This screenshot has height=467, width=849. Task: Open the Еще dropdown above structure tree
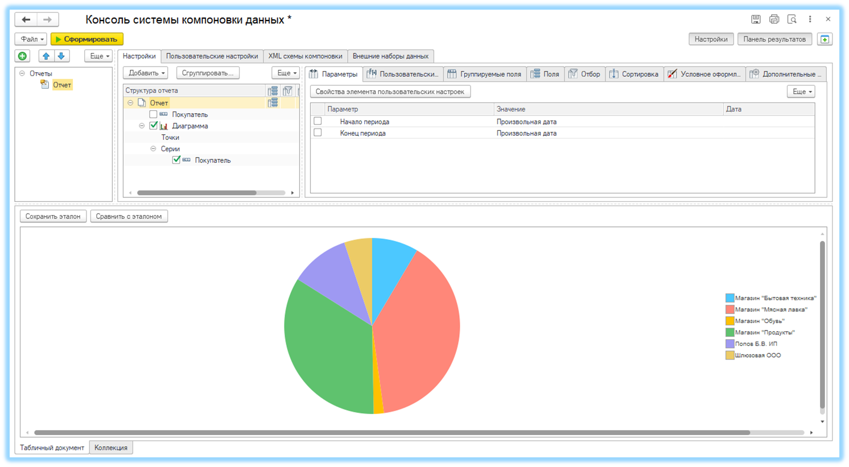(286, 73)
